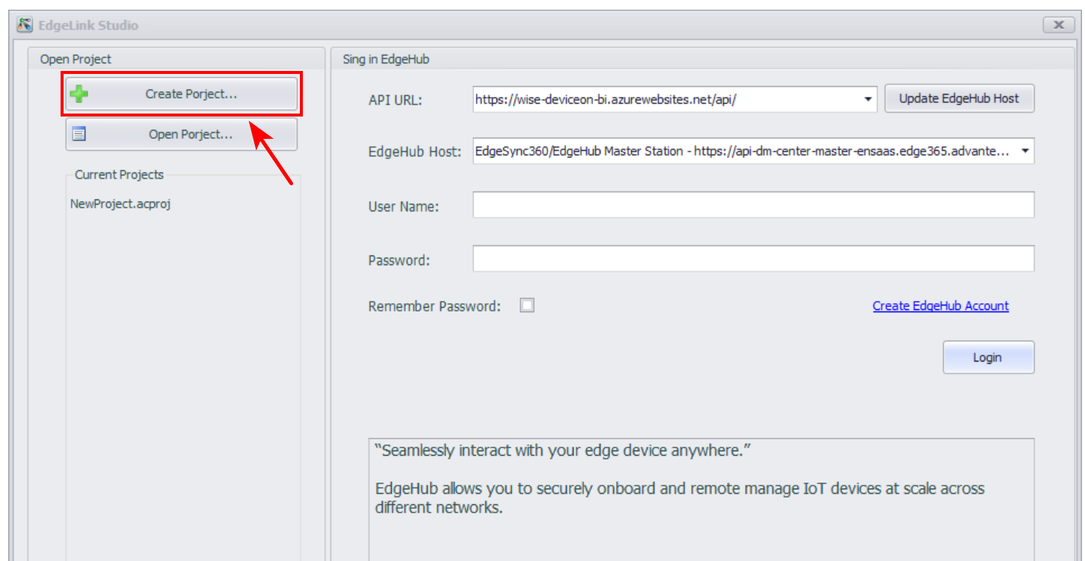
Task: Click the Login button
Action: point(988,357)
